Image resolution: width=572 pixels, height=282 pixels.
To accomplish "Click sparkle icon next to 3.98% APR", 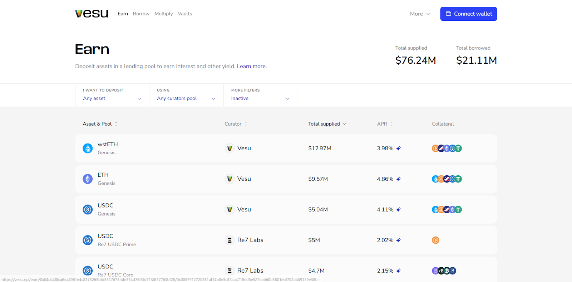I will (398, 148).
